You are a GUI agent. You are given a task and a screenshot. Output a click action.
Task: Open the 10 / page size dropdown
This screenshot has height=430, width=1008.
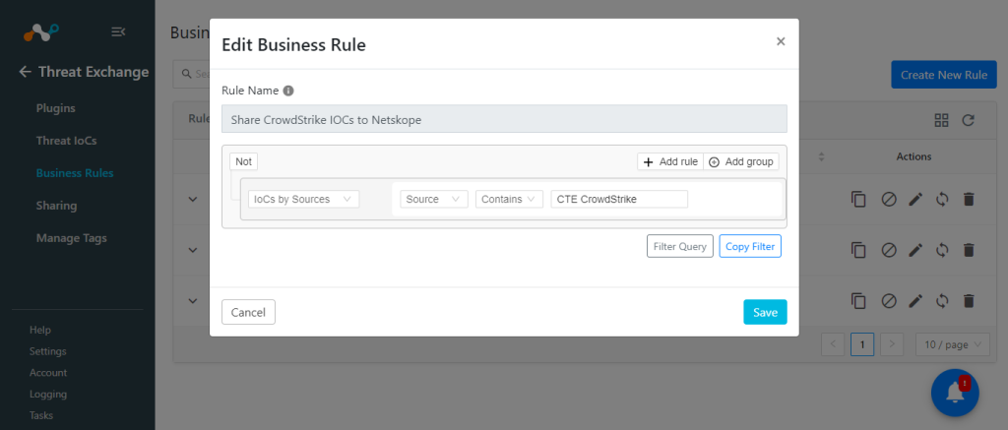pyautogui.click(x=953, y=344)
